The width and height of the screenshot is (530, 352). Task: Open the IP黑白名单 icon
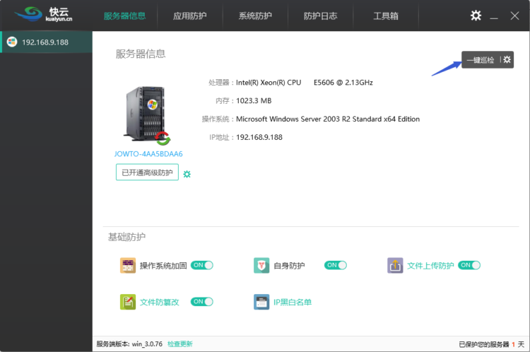coord(261,302)
